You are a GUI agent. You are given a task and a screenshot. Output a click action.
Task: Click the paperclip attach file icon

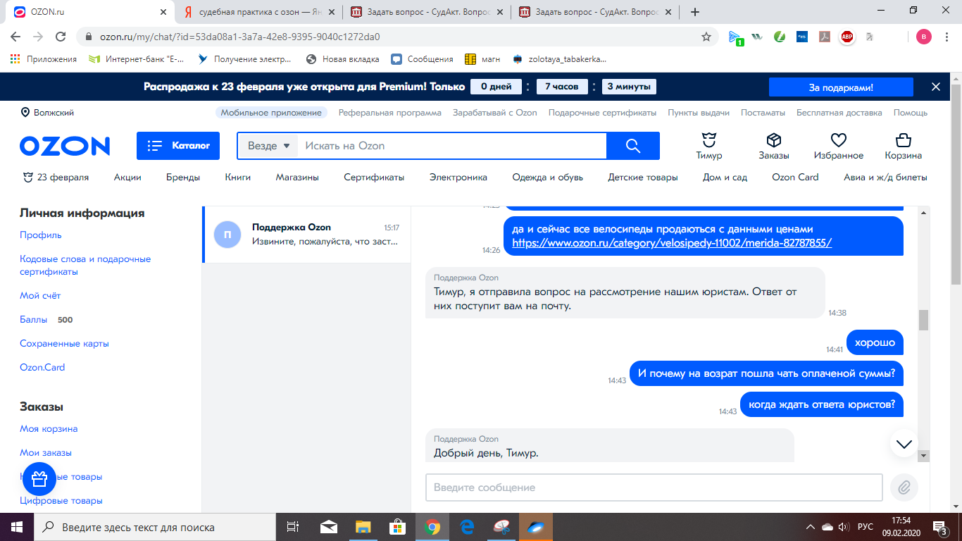(x=904, y=487)
